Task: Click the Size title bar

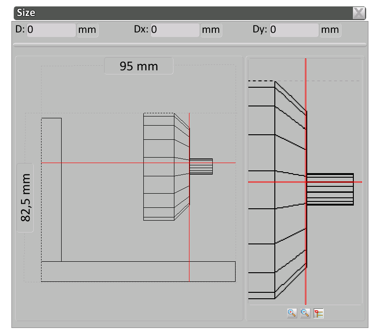Action: [x=183, y=13]
